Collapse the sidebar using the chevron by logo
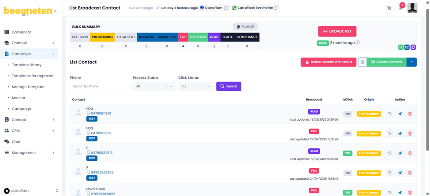 coord(55,11)
